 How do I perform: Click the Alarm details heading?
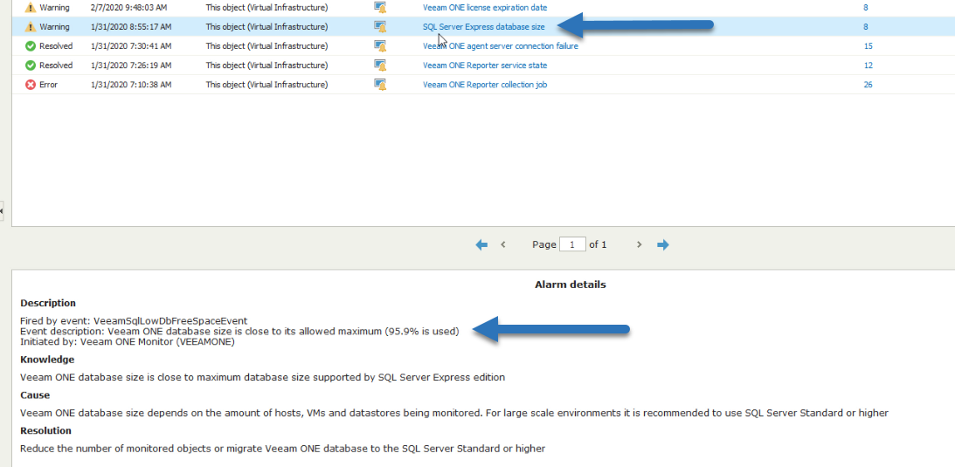click(x=570, y=285)
